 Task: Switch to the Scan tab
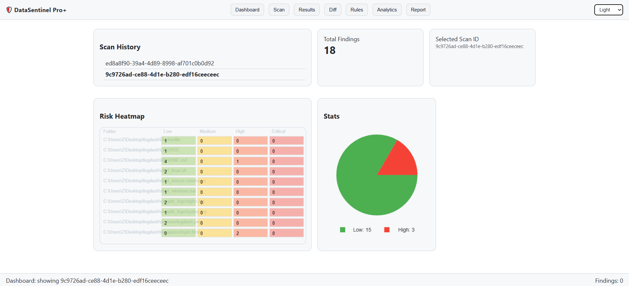(279, 10)
